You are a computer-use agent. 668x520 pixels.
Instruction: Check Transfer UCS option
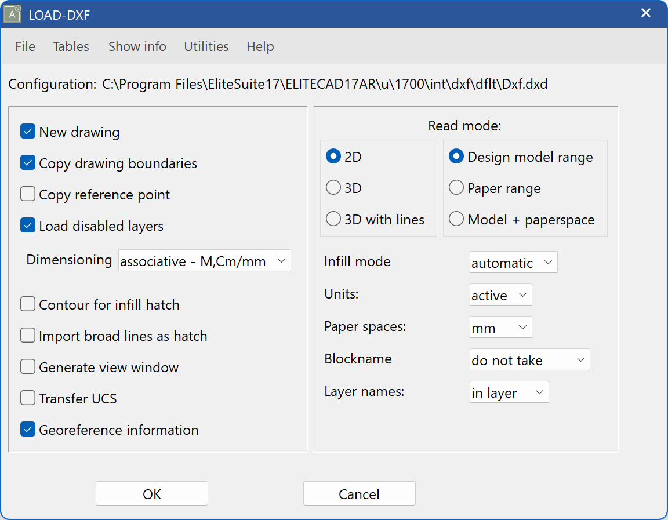(27, 398)
